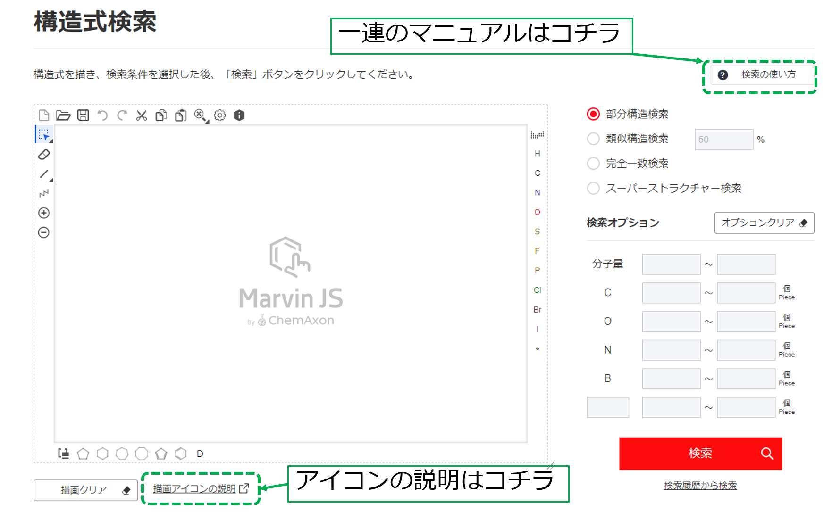Save structure with the floppy disk icon
The height and width of the screenshot is (512, 832).
[x=83, y=116]
